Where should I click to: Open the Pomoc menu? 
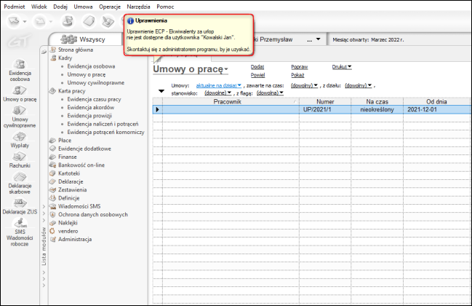pyautogui.click(x=165, y=7)
